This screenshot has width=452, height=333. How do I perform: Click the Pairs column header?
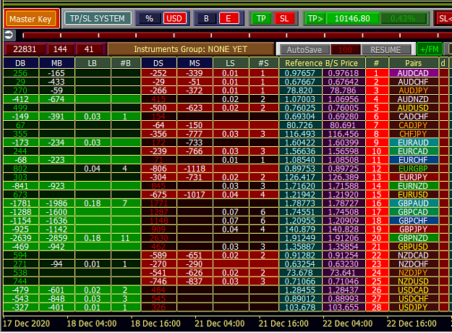pos(414,63)
